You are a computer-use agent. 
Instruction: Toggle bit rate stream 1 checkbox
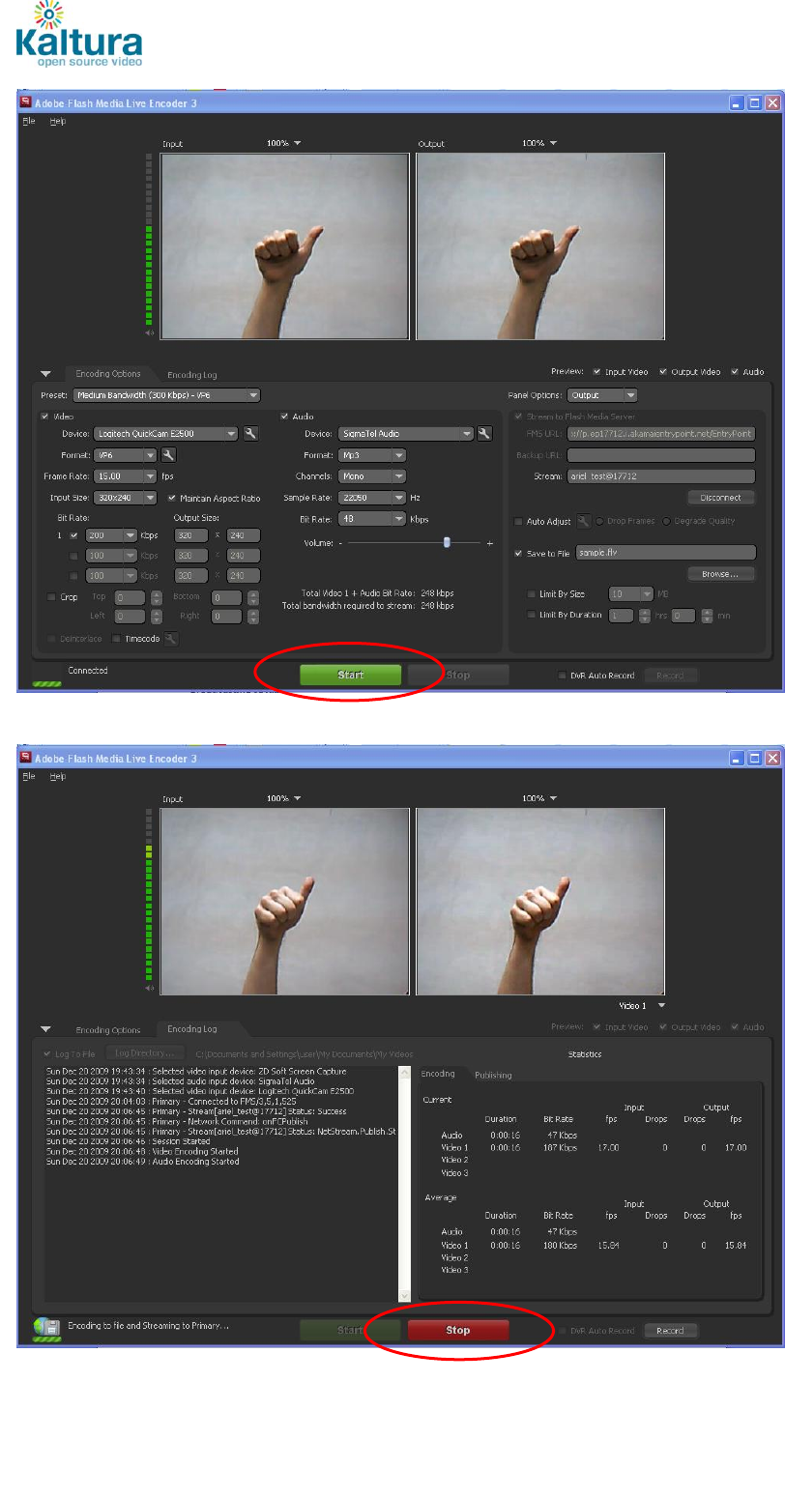pos(73,534)
